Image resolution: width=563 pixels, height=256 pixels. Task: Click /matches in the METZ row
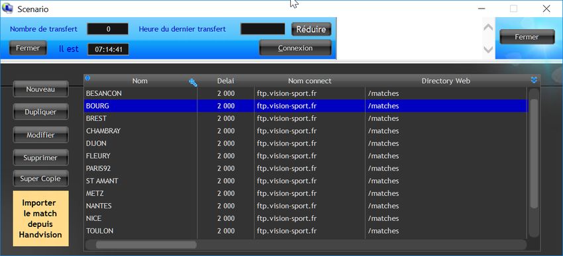click(x=384, y=194)
